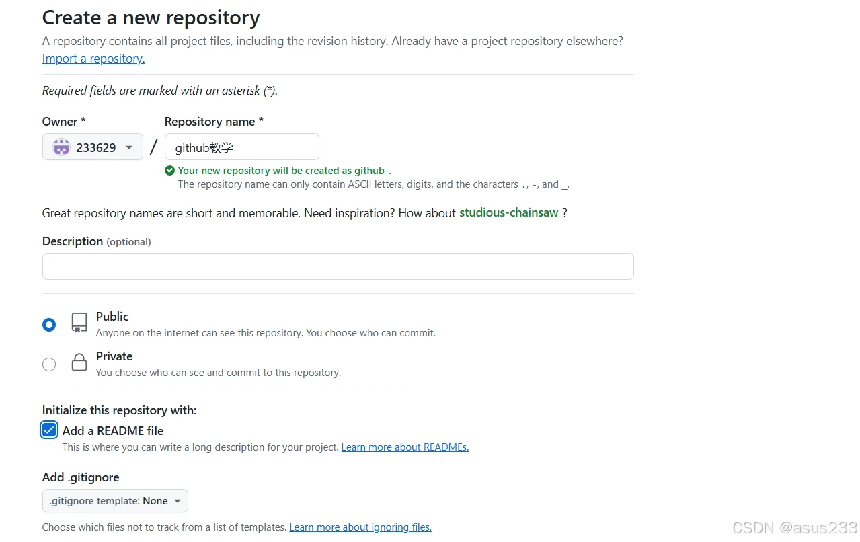The image size is (860, 542).
Task: Use suggested name studious-chainsaw
Action: (x=508, y=212)
